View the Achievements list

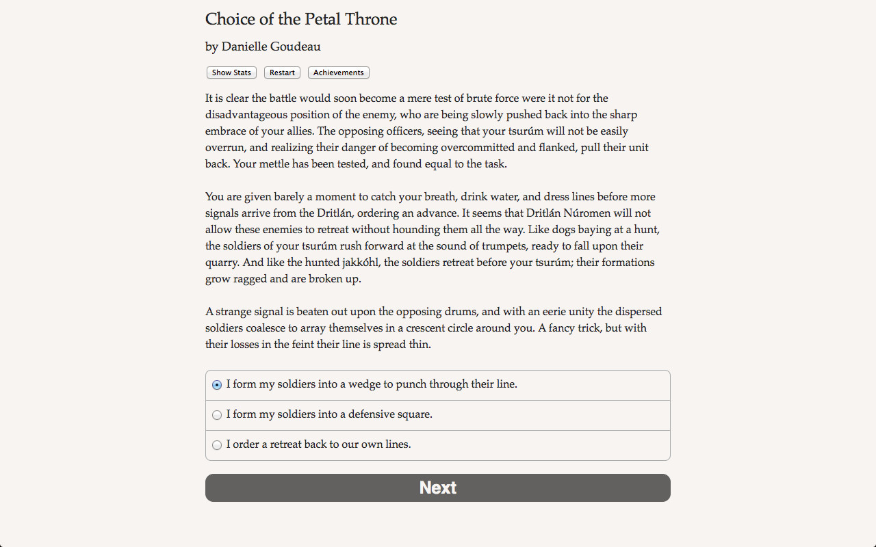point(338,72)
